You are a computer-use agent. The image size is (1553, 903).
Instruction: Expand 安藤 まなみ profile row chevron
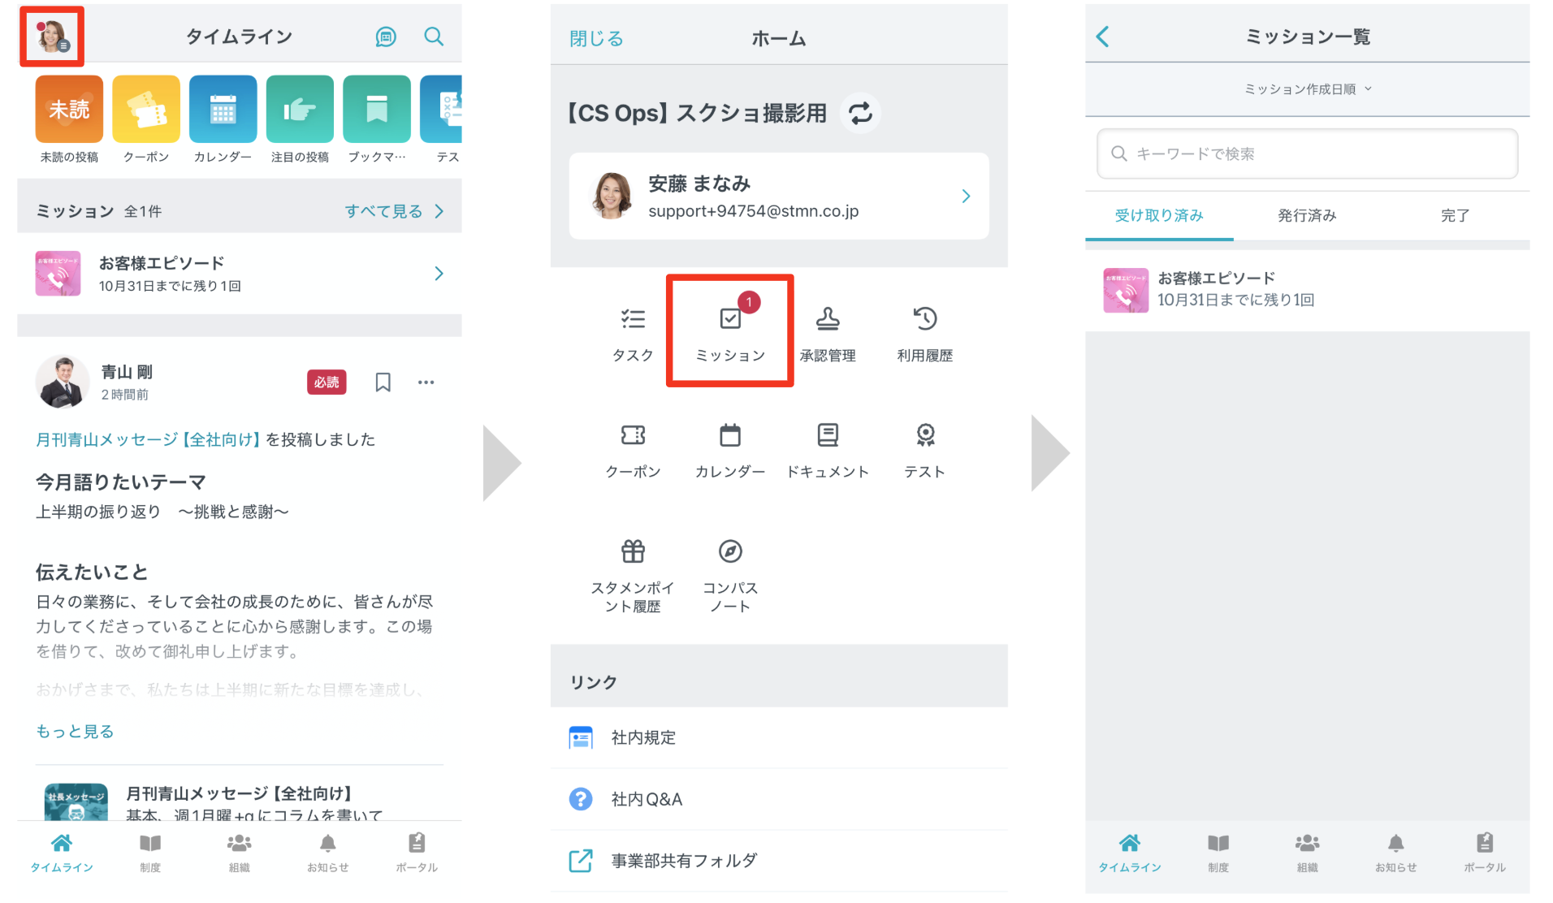[x=965, y=197]
